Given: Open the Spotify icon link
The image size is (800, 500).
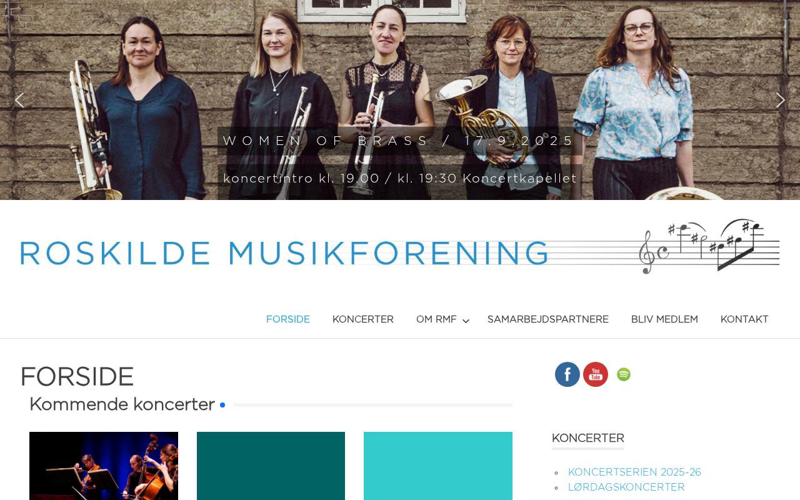Looking at the screenshot, I should (x=624, y=374).
